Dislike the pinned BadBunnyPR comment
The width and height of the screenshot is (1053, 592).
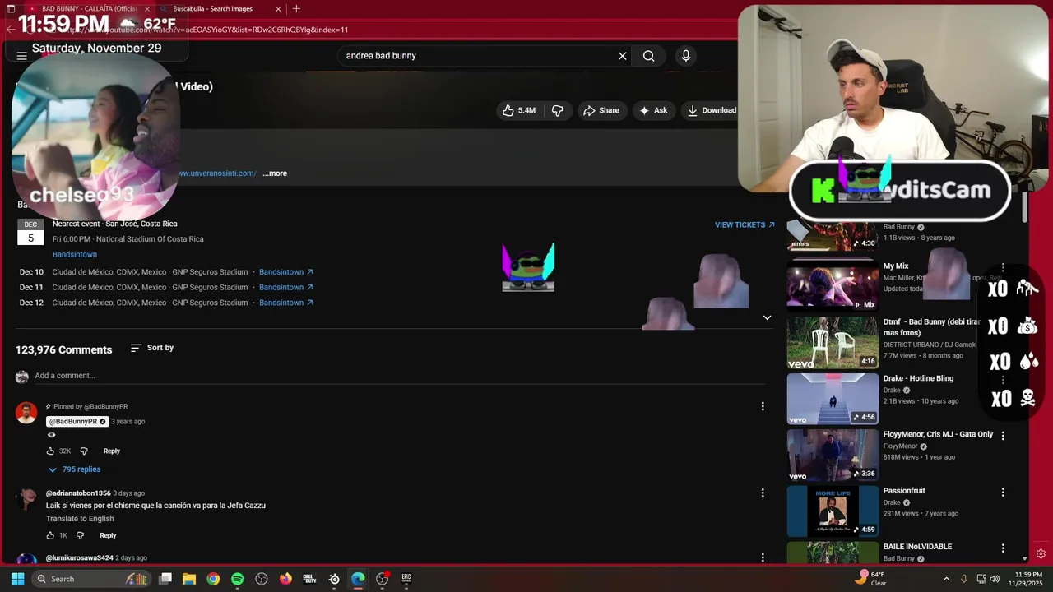[x=84, y=451]
